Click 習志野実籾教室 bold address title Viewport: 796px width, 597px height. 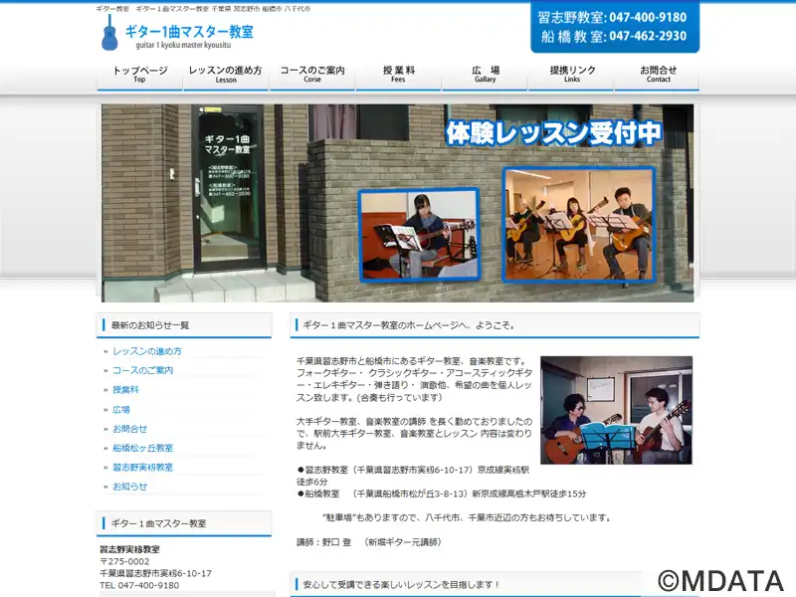click(x=130, y=549)
